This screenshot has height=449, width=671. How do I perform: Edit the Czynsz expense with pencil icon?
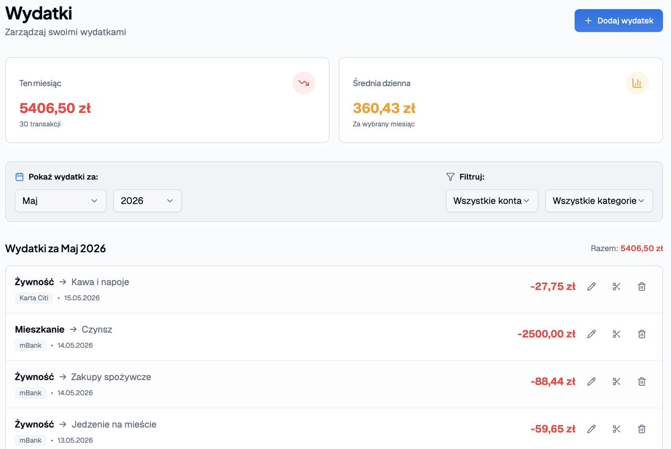pyautogui.click(x=592, y=334)
